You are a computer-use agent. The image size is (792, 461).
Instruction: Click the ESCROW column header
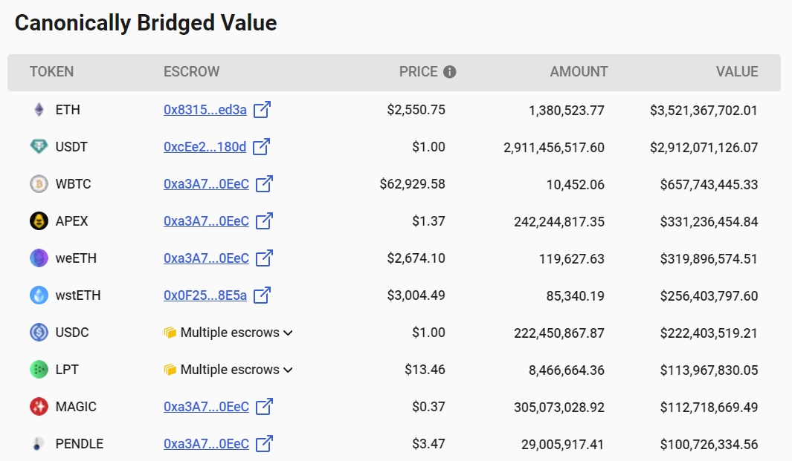tap(191, 71)
